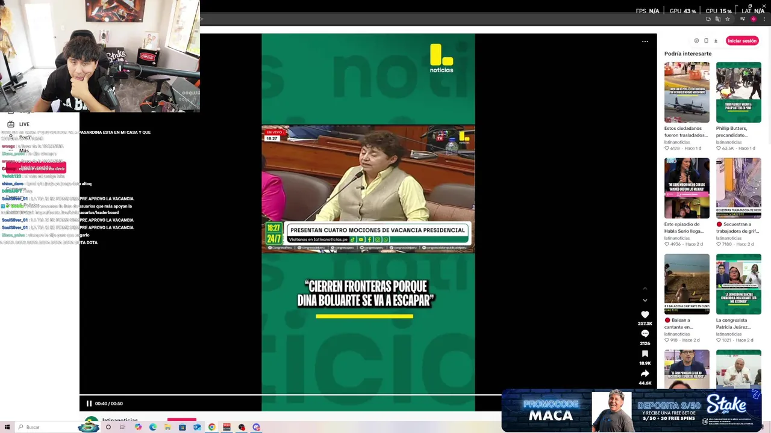
Task: Open Discord icon in taskbar
Action: (x=257, y=427)
